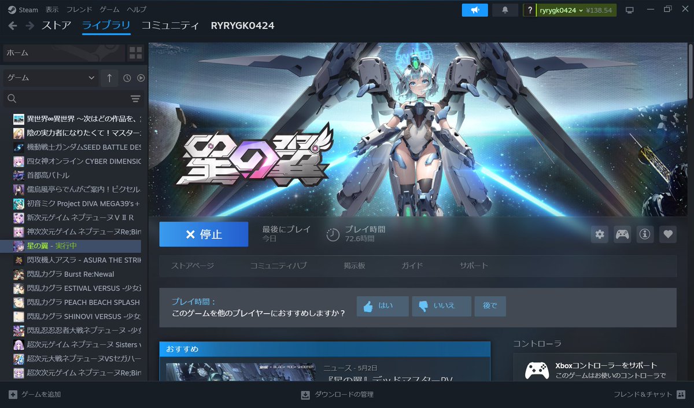694x408 pixels.
Task: Click the 後で later button
Action: point(490,306)
